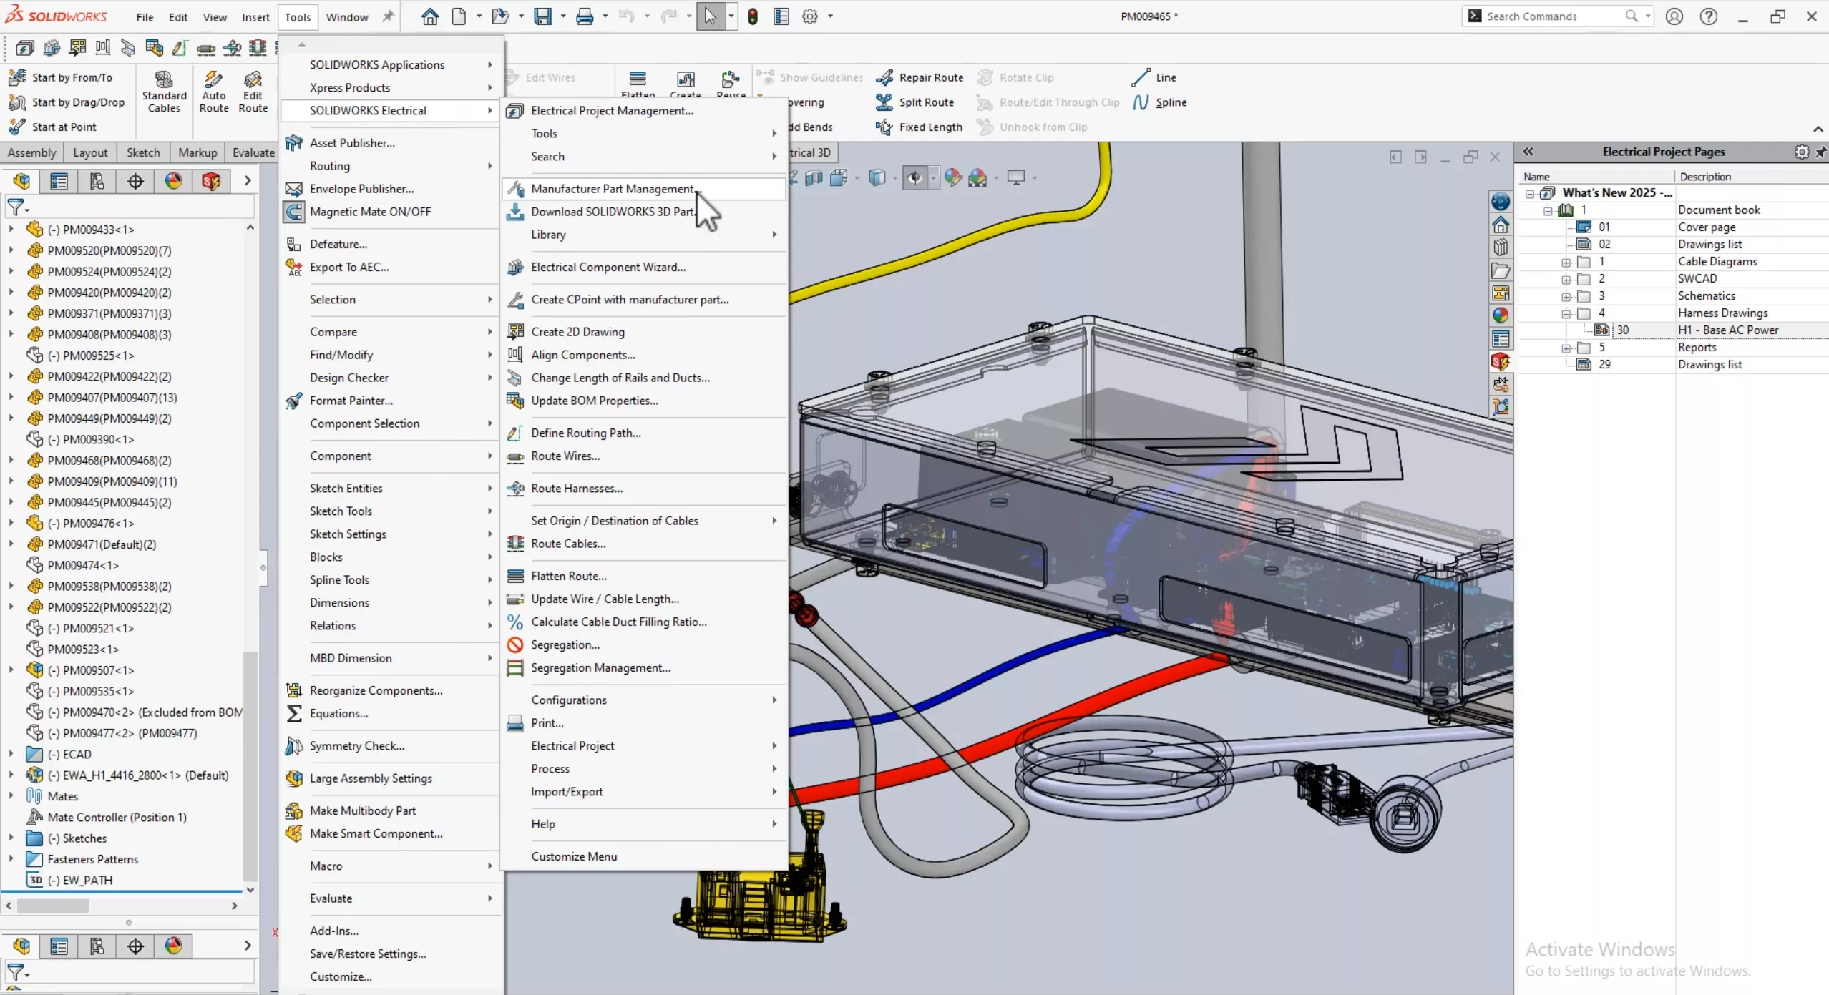Pin the Electrical Project Pages panel
Image resolution: width=1829 pixels, height=995 pixels.
click(1820, 152)
